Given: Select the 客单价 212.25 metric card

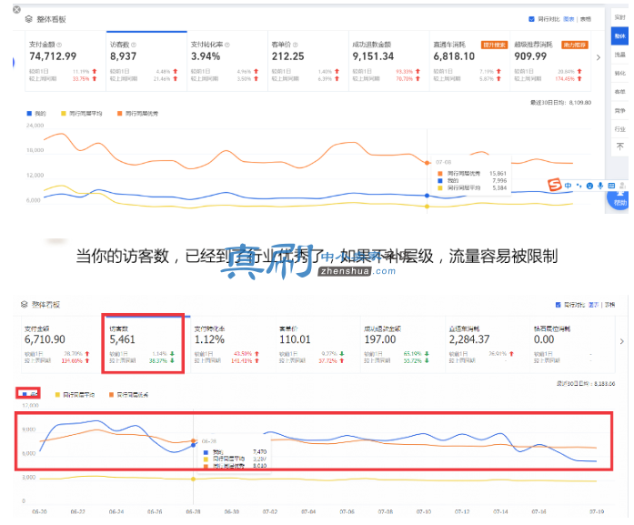Looking at the screenshot, I should 308,61.
